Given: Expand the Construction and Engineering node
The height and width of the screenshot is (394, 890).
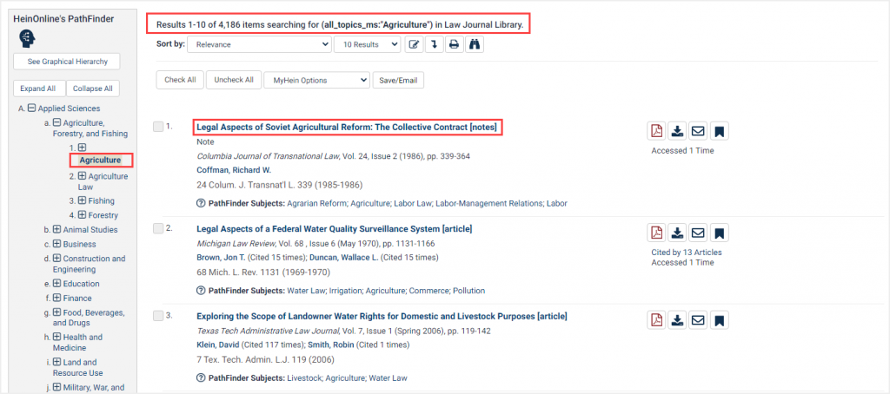Looking at the screenshot, I should coord(56,259).
